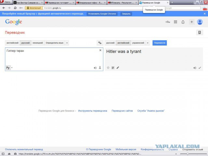The image size is (208, 156).
Task: Switch to the Виктор Суворов tab
Action: coord(28,3)
